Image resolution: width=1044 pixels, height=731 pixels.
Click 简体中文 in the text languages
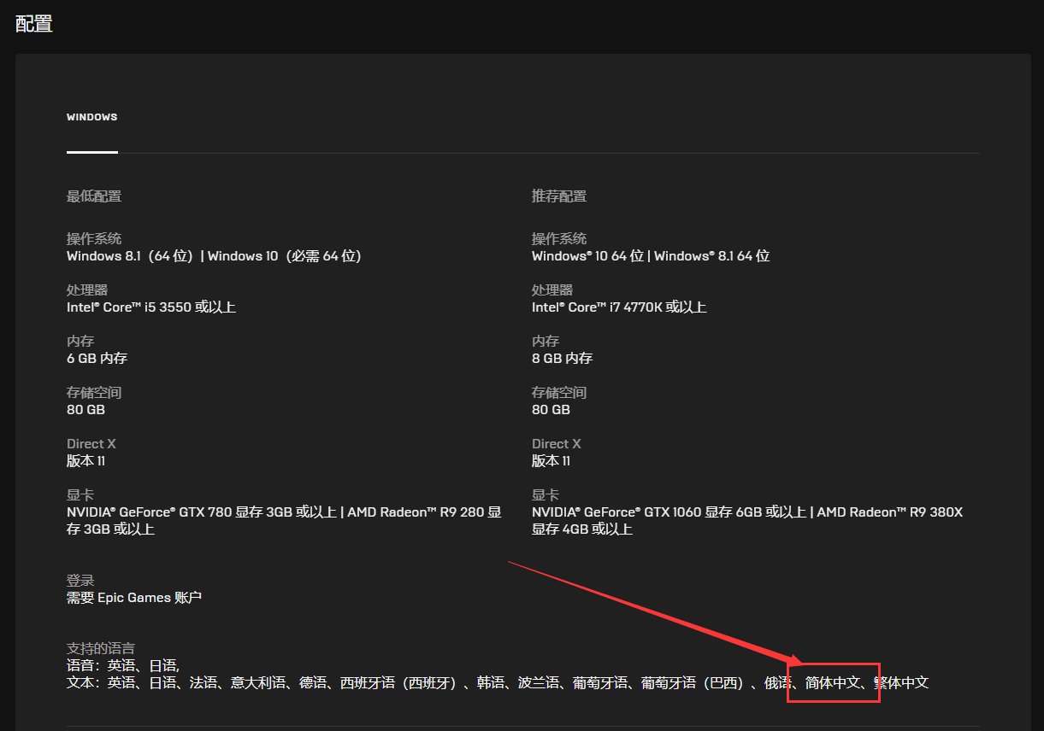click(x=833, y=683)
